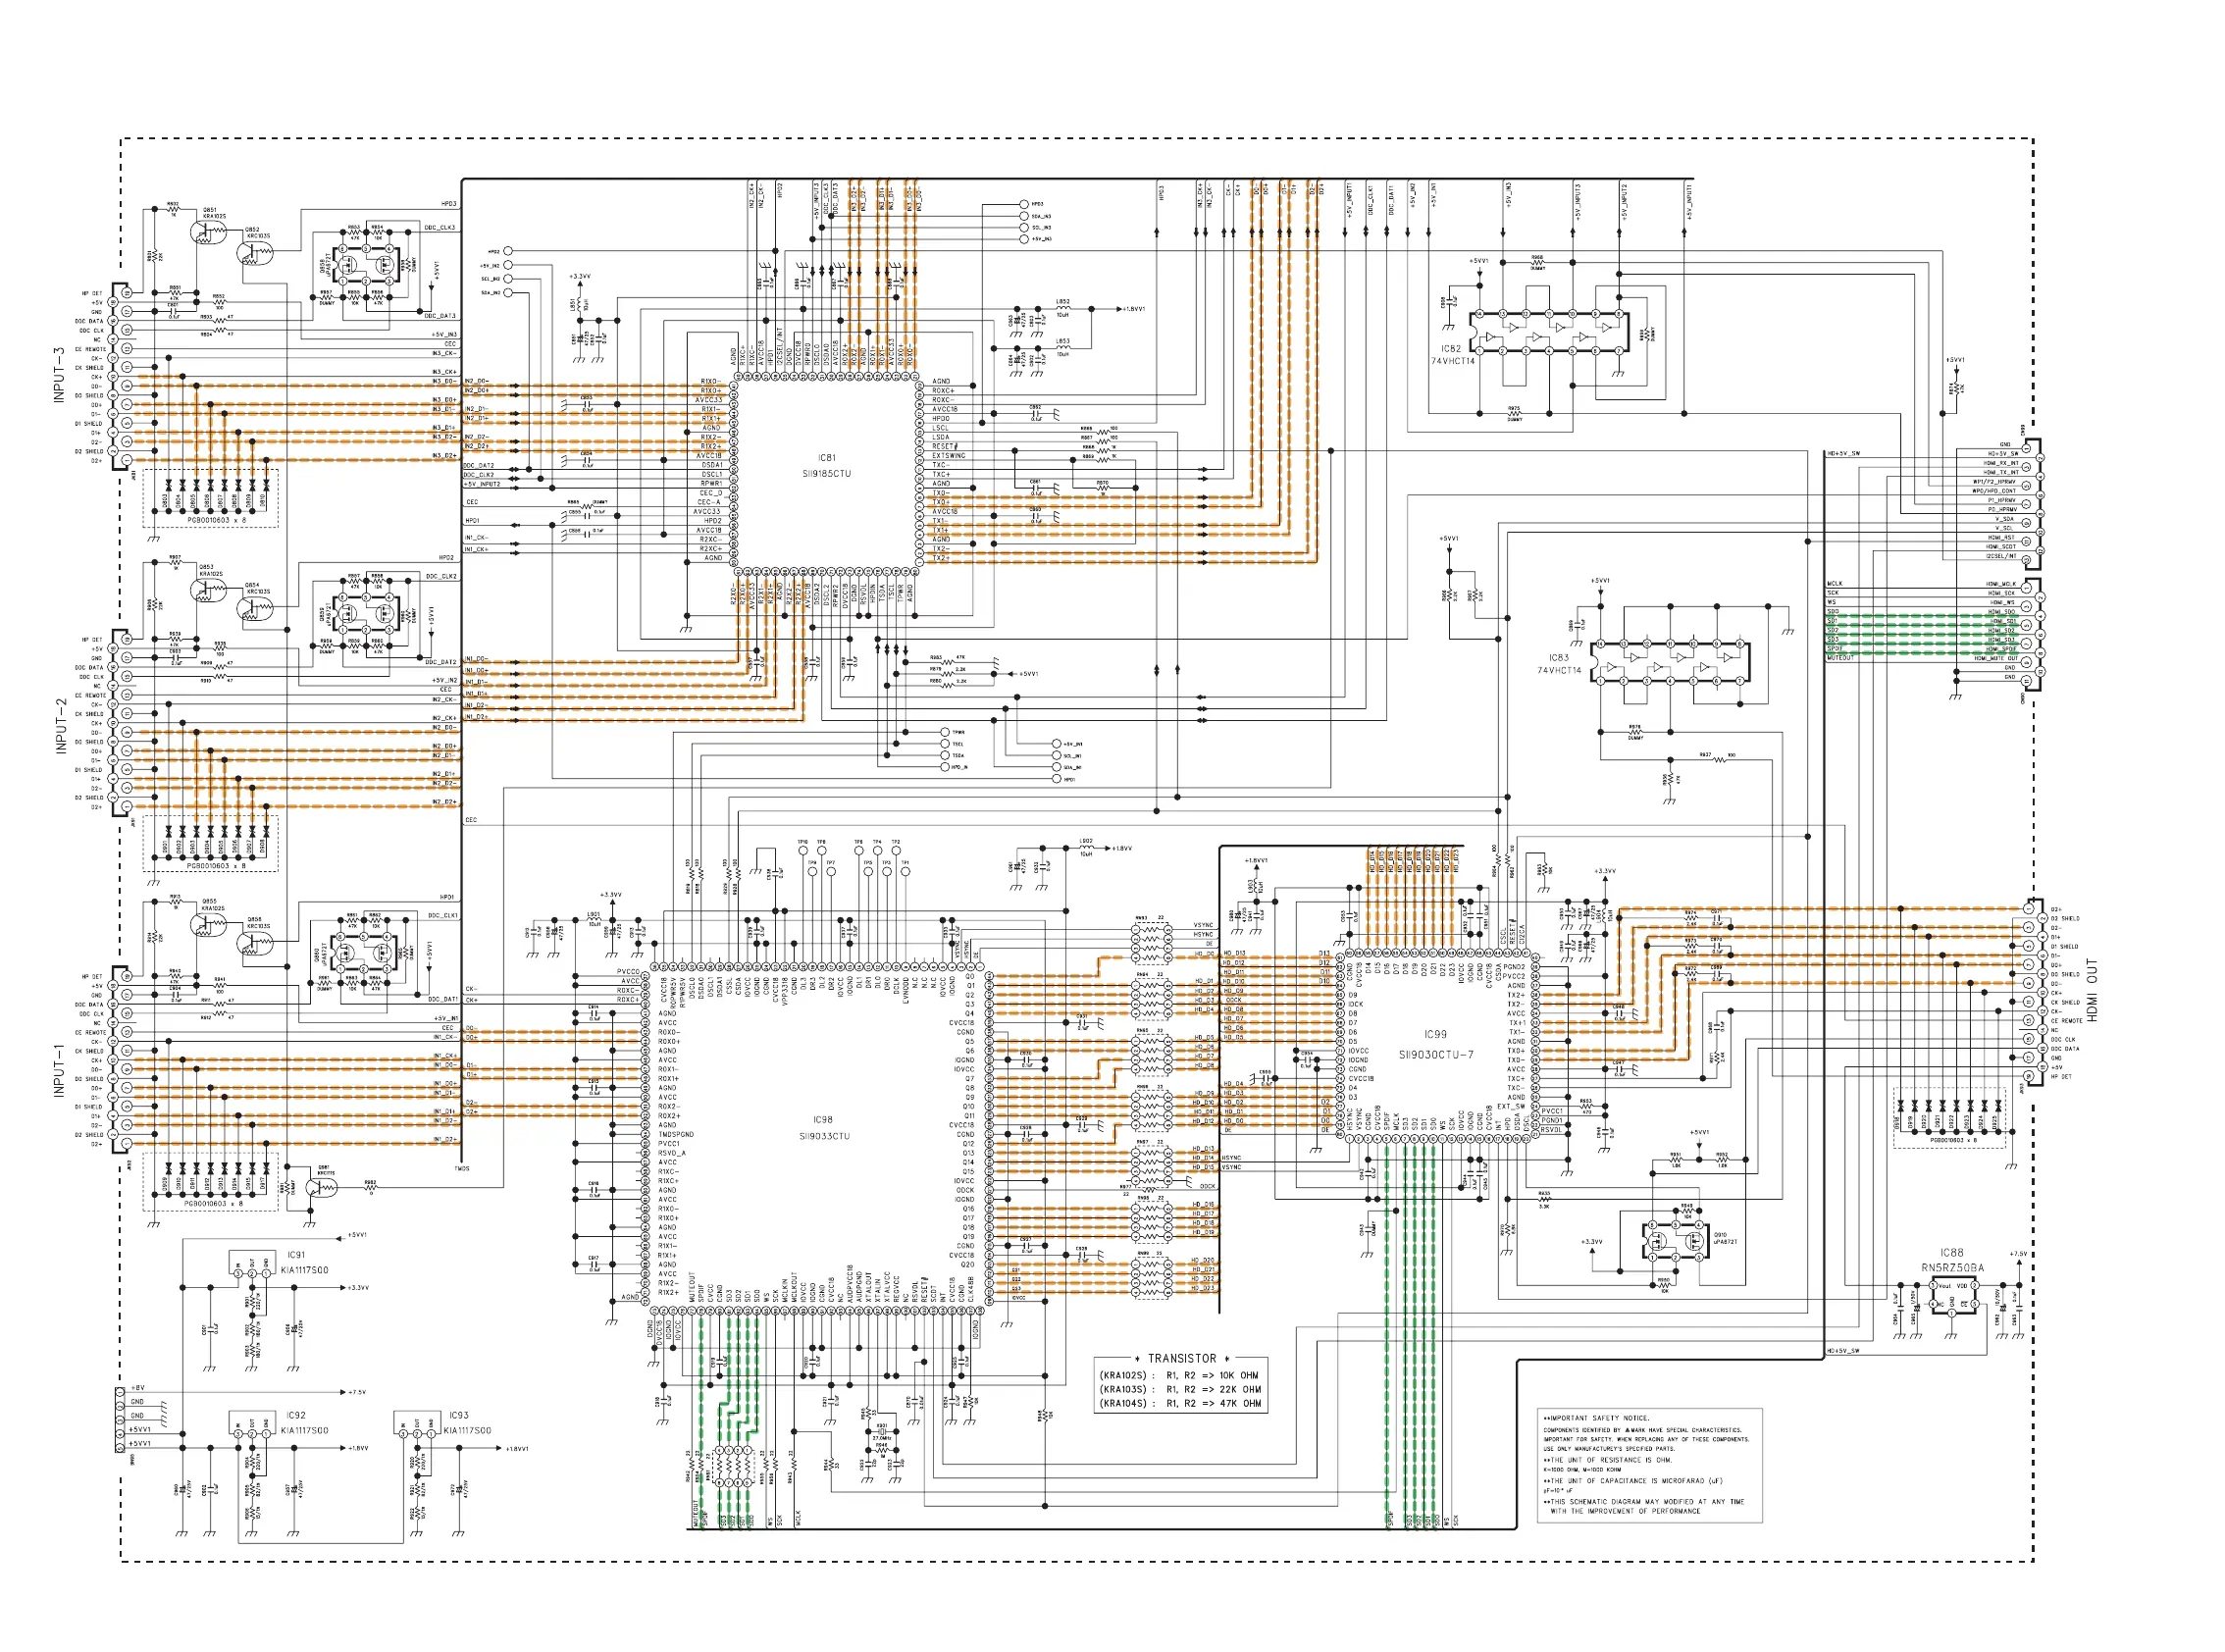This screenshot has height=1652, width=2225.
Task: Click the KRA104S 47K OHM row
Action: tap(1181, 1403)
